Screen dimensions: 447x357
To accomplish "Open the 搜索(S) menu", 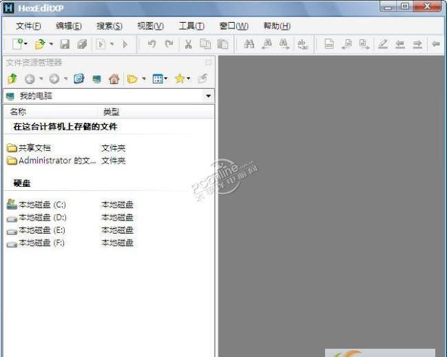I will tap(110, 26).
